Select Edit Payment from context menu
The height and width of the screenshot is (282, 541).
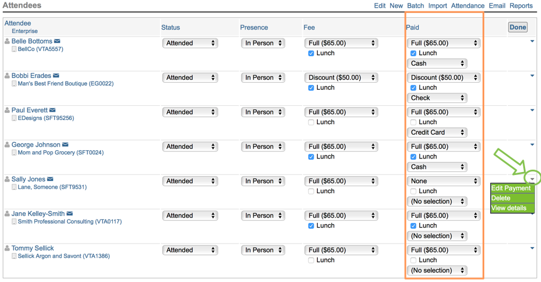point(511,189)
